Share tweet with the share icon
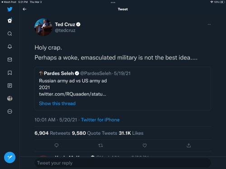Image resolution: width=226 pixels, height=169 pixels. (188, 146)
